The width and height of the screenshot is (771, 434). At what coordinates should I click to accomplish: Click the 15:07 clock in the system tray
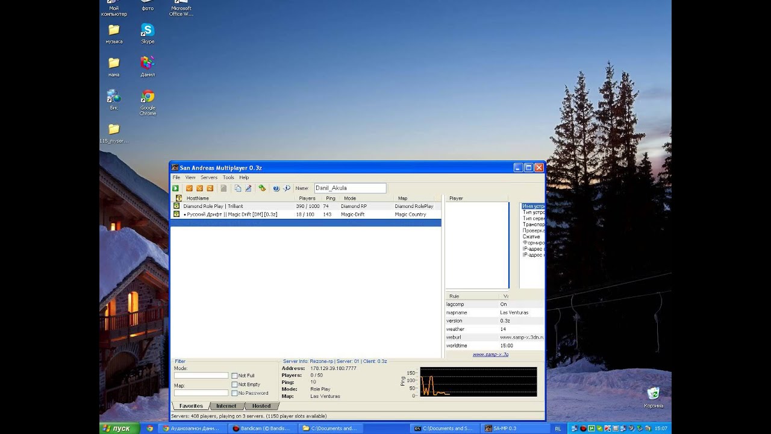click(x=661, y=429)
